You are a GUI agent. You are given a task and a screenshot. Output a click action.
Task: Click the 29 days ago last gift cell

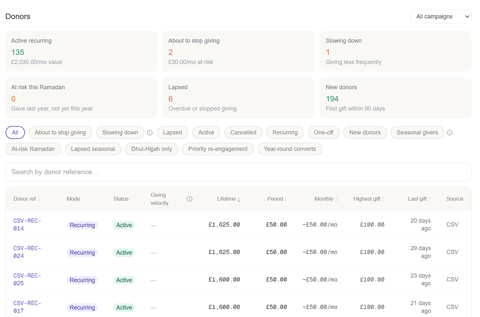420,252
